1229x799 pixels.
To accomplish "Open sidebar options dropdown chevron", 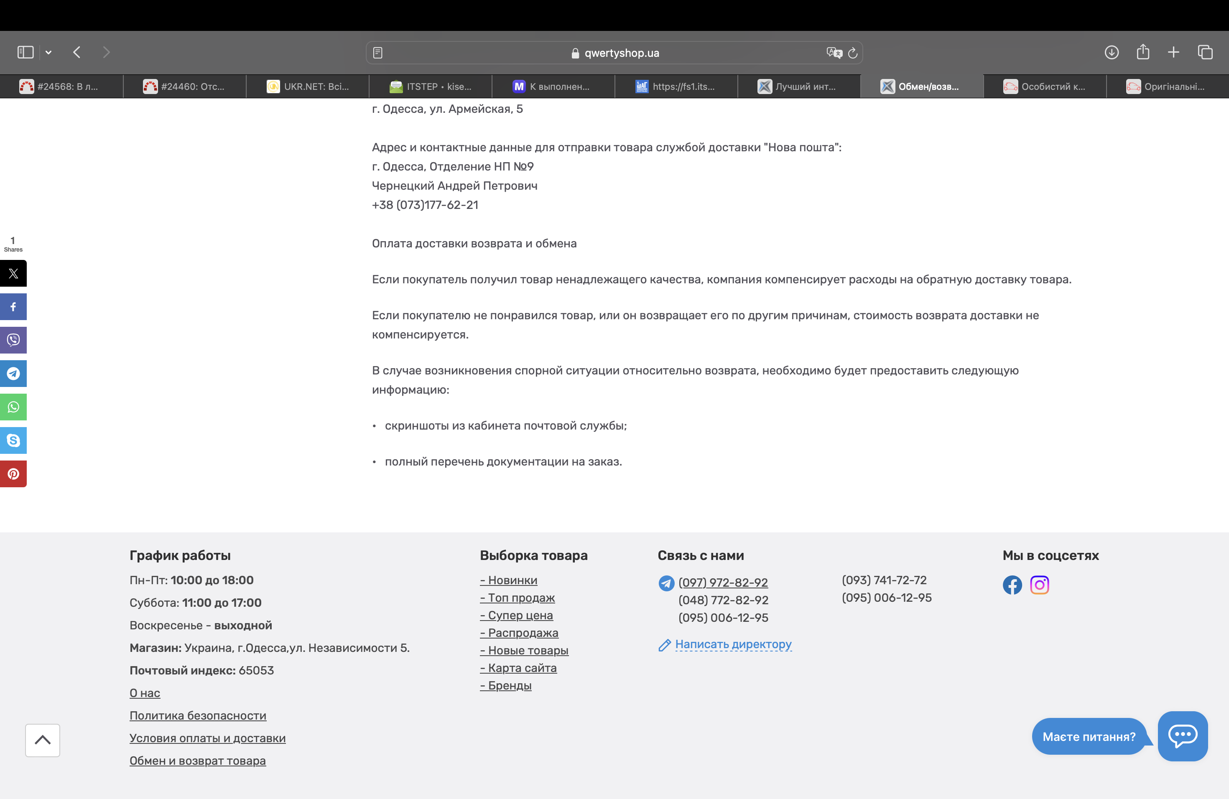I will [48, 52].
